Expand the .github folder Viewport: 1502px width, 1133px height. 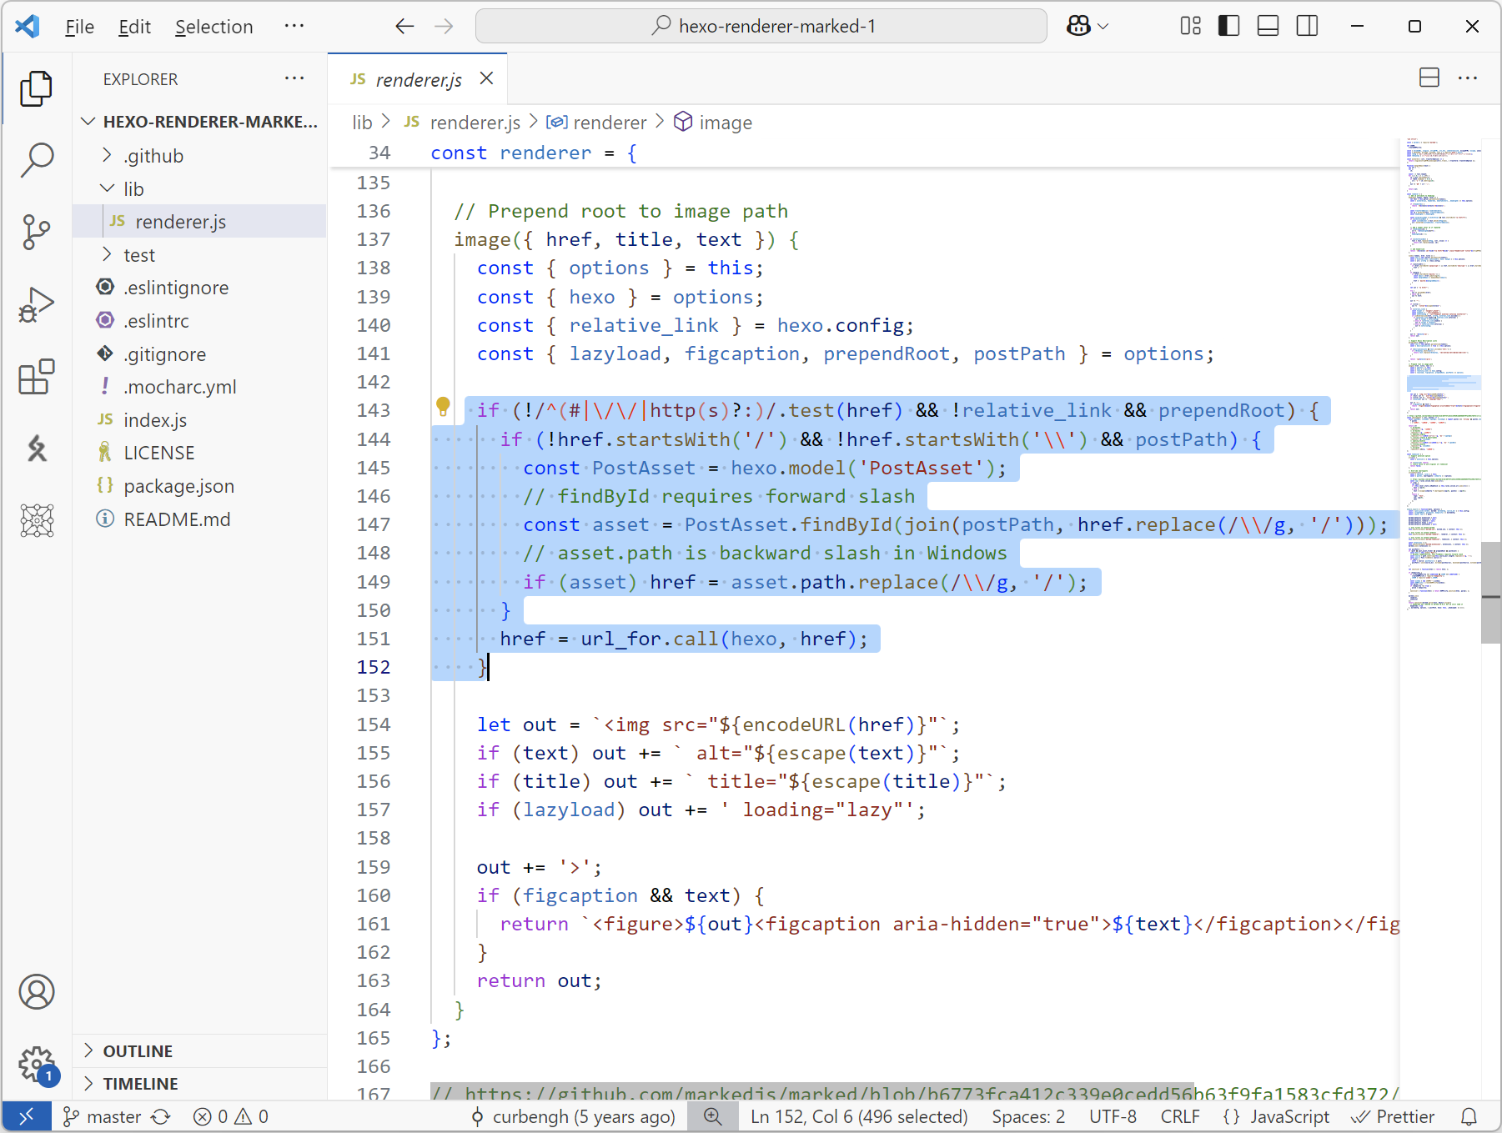(153, 156)
